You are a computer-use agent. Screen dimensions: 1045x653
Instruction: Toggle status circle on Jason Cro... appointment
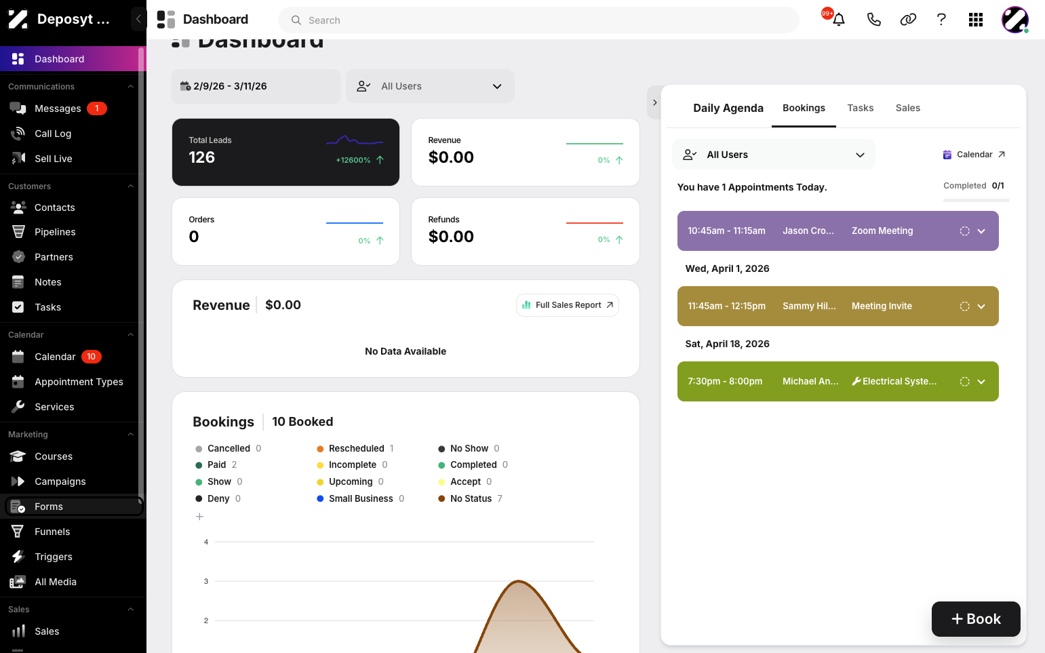tap(964, 231)
